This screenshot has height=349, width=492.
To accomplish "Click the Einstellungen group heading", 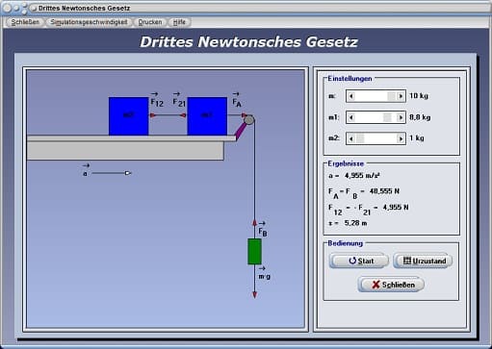I will [x=350, y=79].
